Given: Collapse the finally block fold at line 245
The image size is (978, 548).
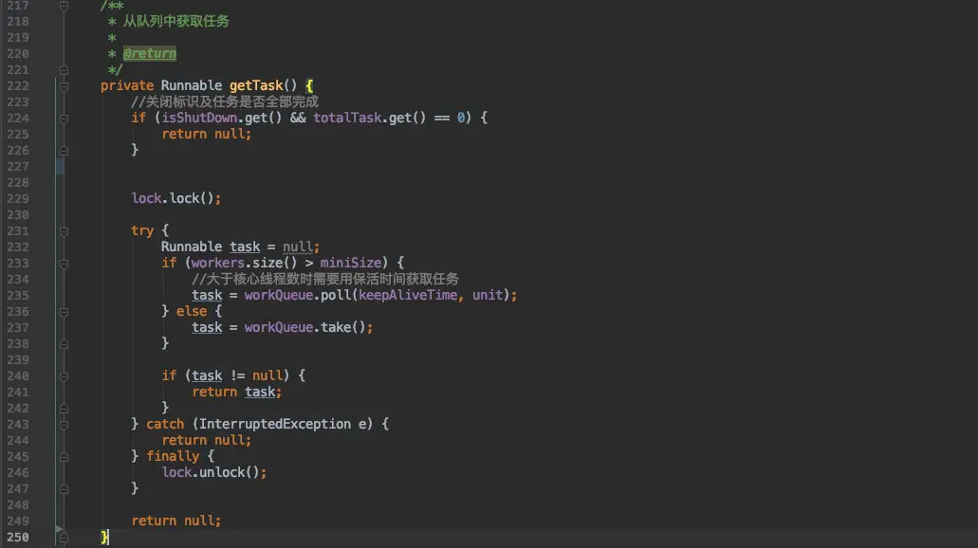Looking at the screenshot, I should [x=64, y=457].
